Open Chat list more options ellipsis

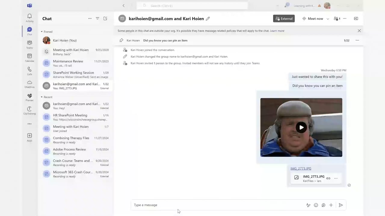coord(90,19)
